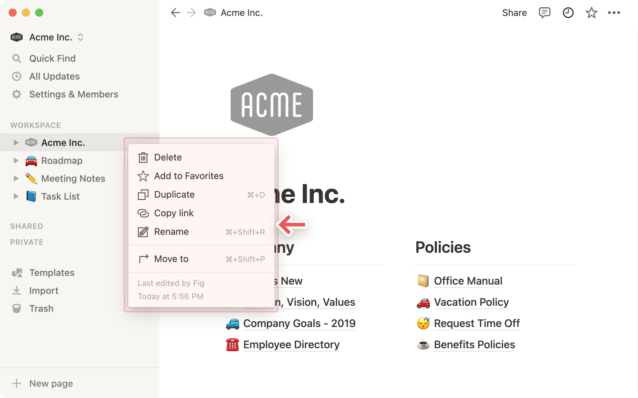638x398 pixels.
Task: Toggle back navigation arrow button
Action: click(175, 12)
